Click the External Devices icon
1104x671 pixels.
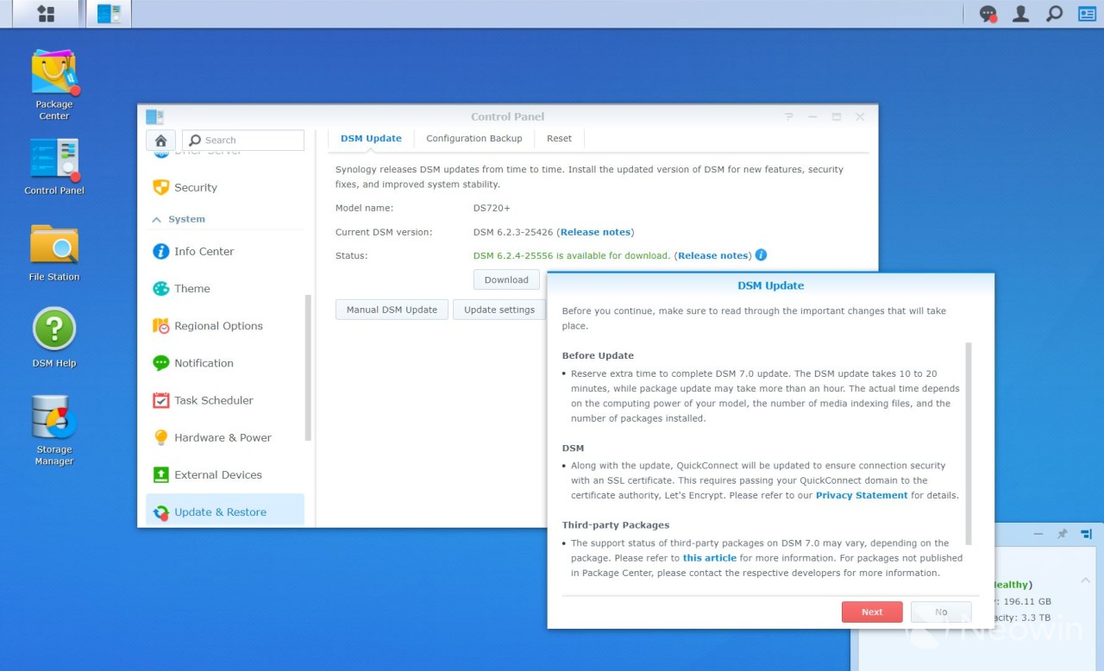tap(161, 474)
